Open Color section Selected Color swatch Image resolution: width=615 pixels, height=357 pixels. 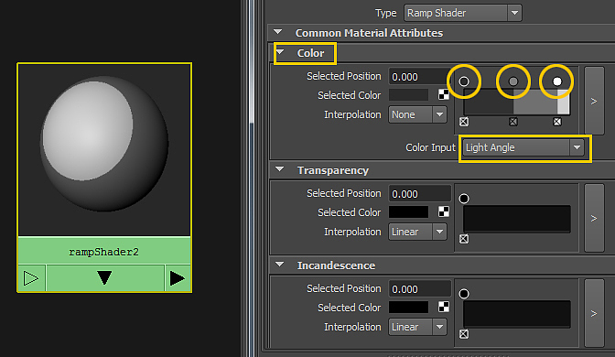coord(408,95)
